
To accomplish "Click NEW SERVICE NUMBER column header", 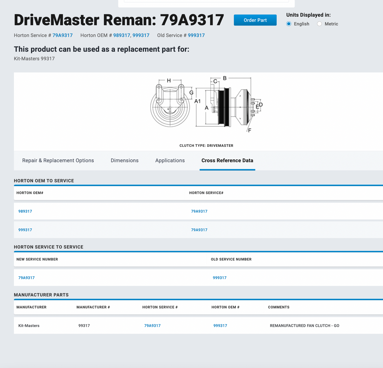I will pos(37,259).
